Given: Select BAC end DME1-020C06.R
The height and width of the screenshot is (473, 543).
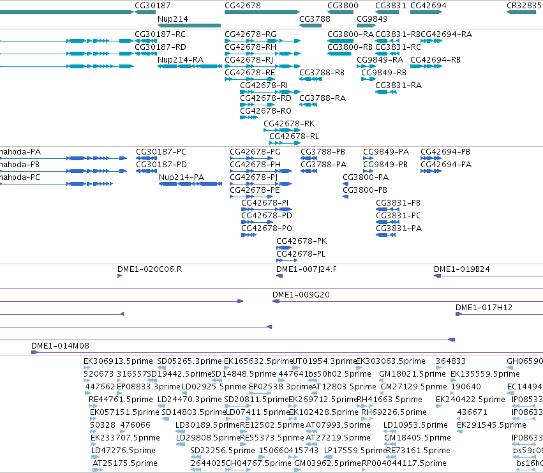Looking at the screenshot, I should coord(149,269).
